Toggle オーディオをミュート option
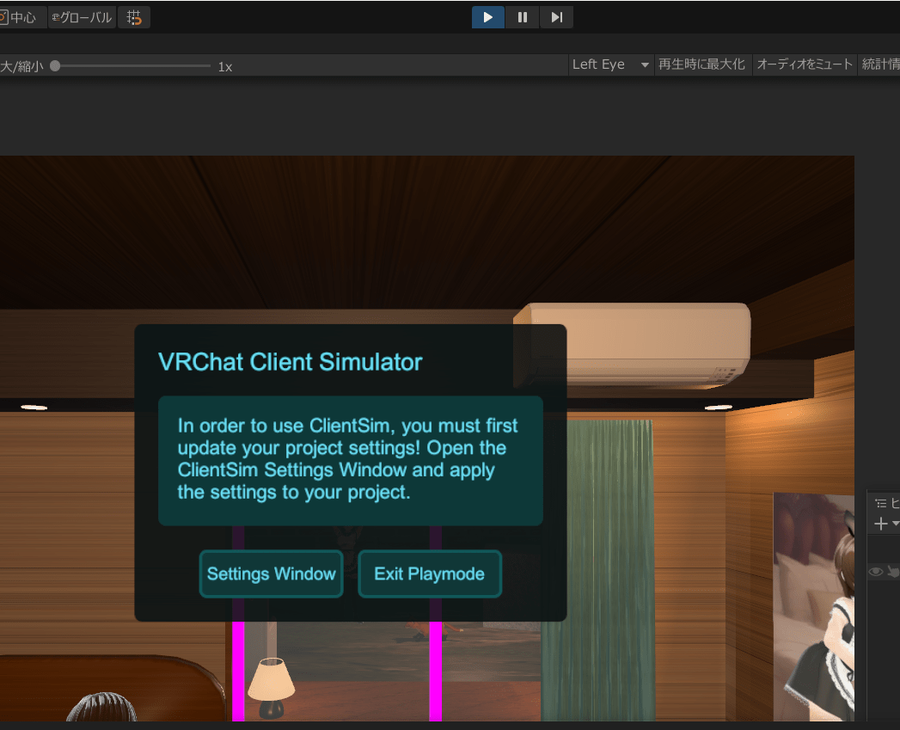This screenshot has height=730, width=900. coord(804,64)
